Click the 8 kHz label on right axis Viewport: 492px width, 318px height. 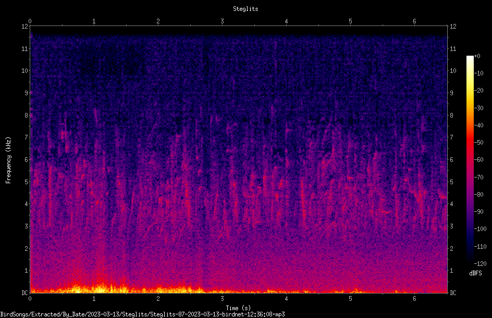click(452, 116)
